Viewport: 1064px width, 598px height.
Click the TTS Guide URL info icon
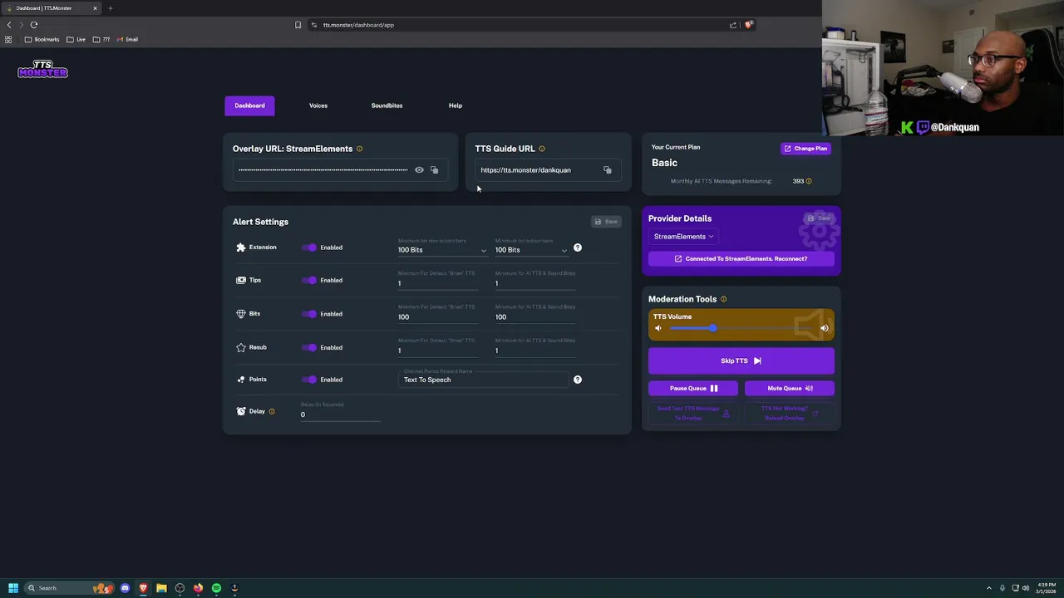tap(542, 149)
